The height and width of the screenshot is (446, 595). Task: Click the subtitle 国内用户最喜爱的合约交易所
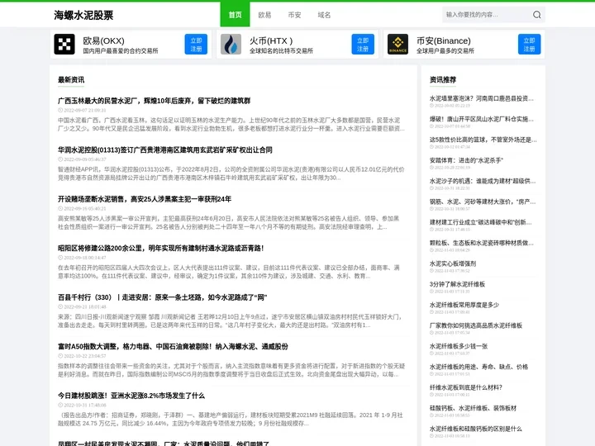[x=121, y=51]
